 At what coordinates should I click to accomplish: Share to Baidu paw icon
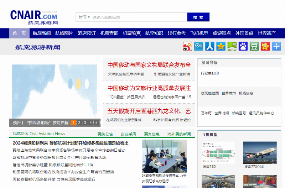243,46
